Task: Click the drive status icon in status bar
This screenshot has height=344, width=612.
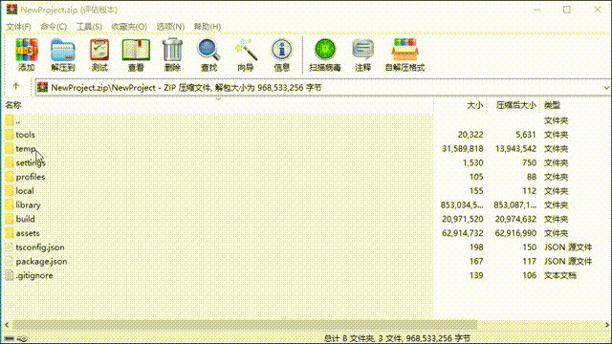Action: [10, 338]
